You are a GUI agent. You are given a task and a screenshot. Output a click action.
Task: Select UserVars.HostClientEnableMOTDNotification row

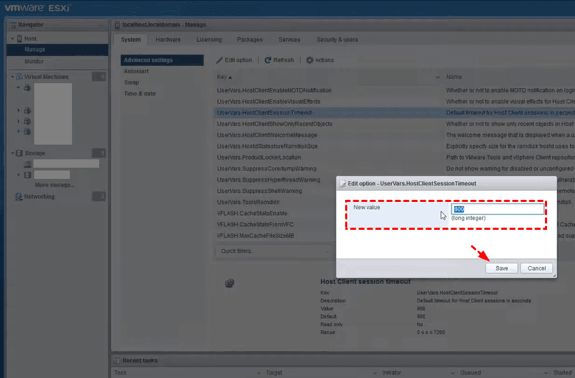coord(394,90)
